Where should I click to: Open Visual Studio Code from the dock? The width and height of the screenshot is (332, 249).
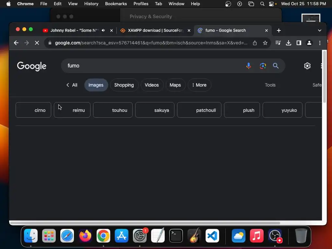tap(212, 236)
